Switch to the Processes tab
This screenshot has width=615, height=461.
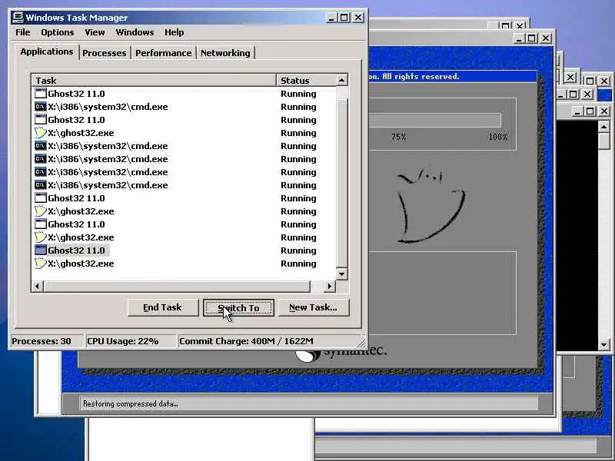pyautogui.click(x=105, y=53)
